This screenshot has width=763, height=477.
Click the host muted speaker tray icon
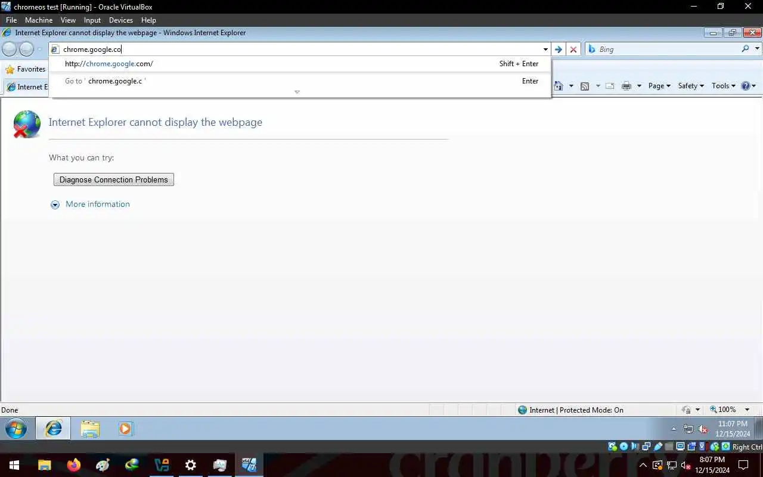click(x=685, y=465)
